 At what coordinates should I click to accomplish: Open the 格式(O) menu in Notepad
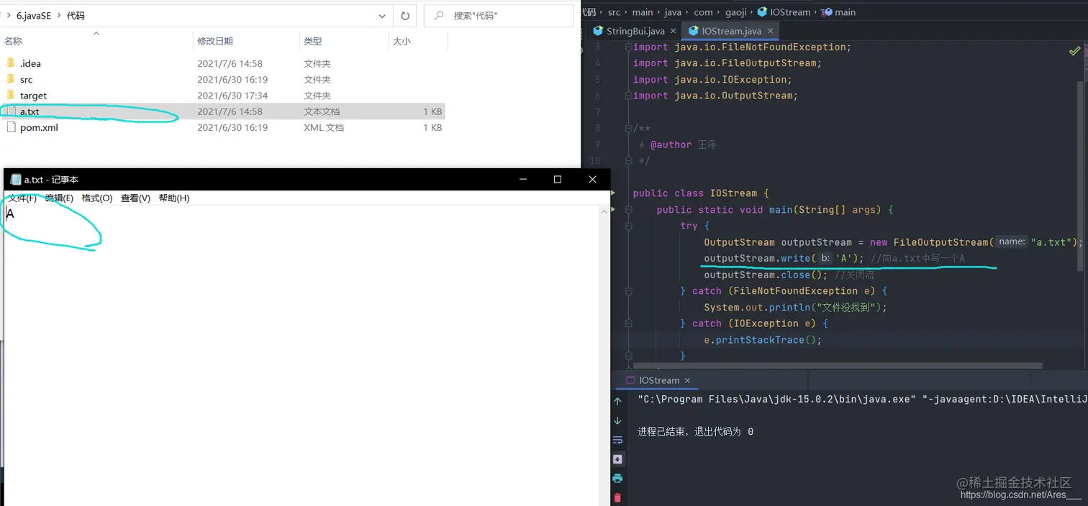(96, 198)
